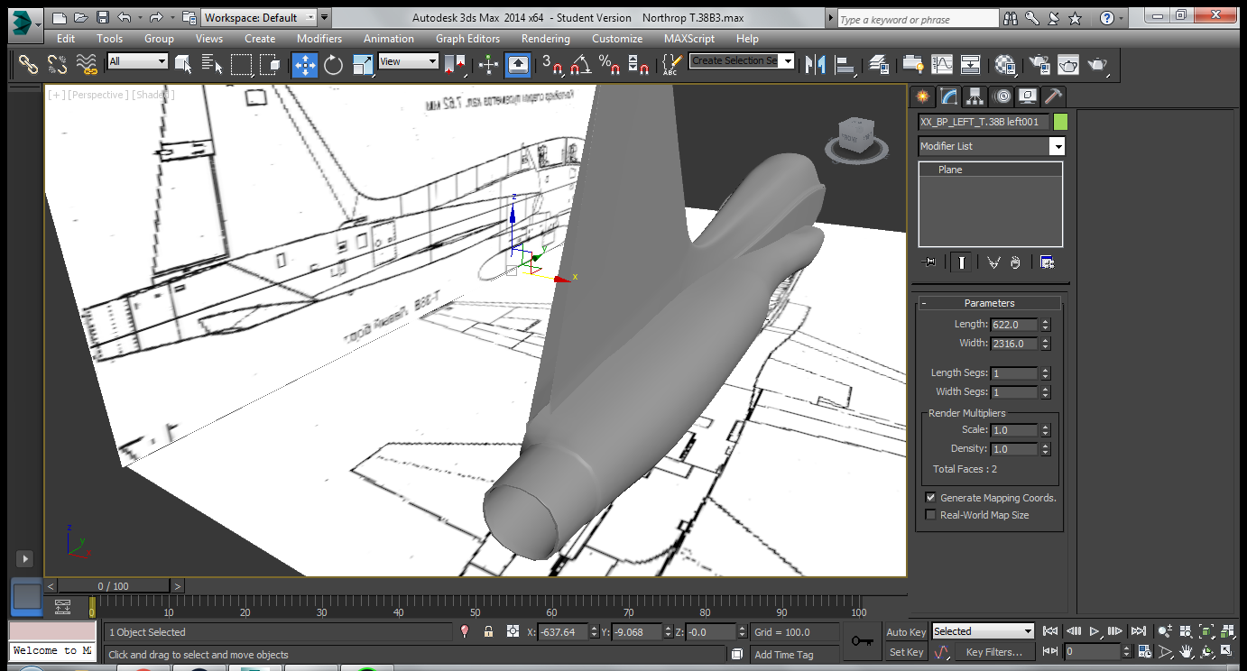This screenshot has width=1247, height=671.
Task: Click the Set Keys key icon
Action: [862, 641]
